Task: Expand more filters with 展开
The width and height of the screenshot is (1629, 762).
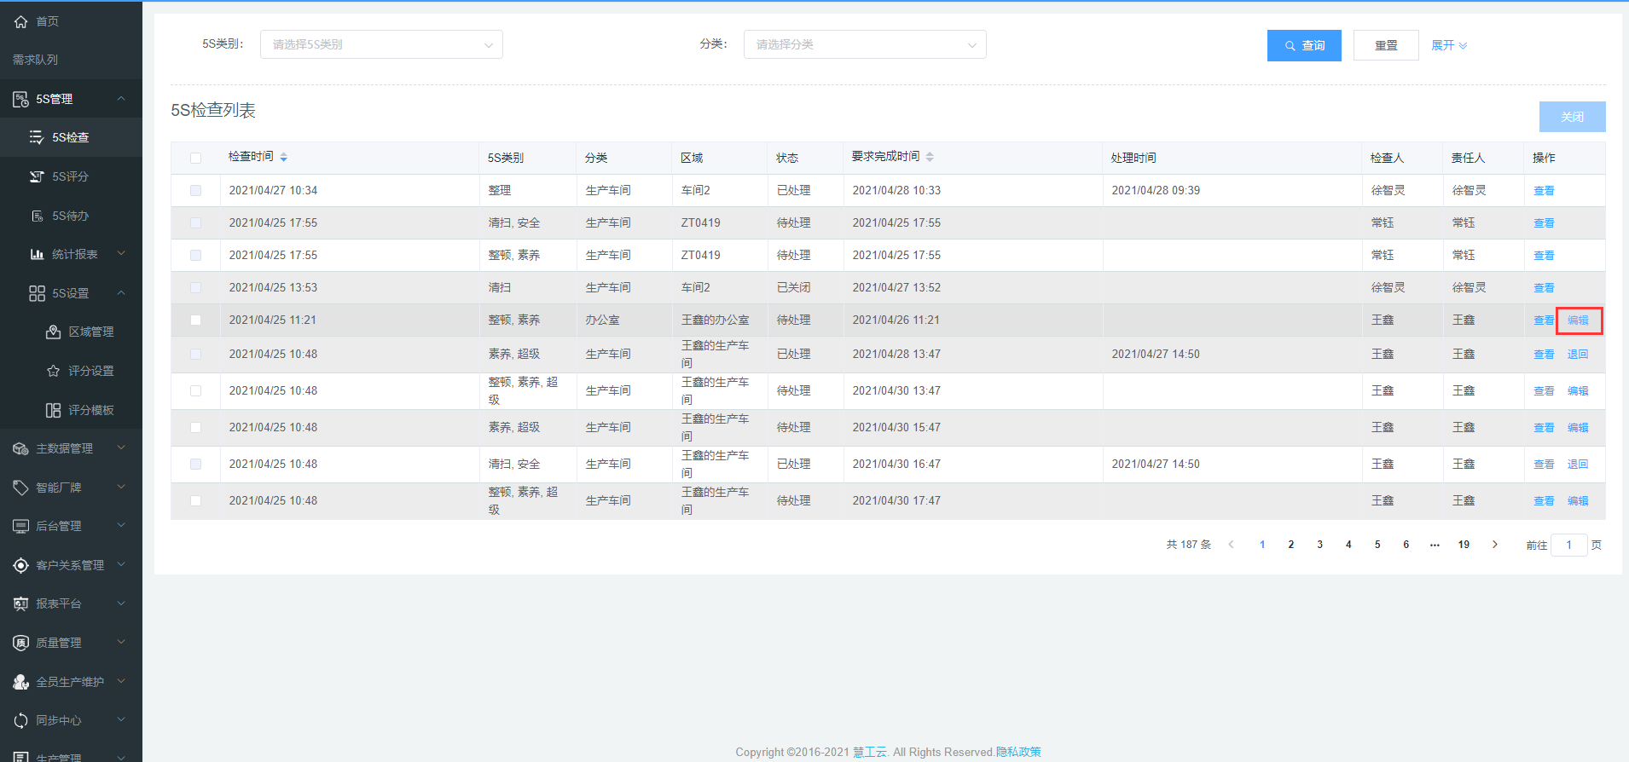Action: click(x=1448, y=45)
